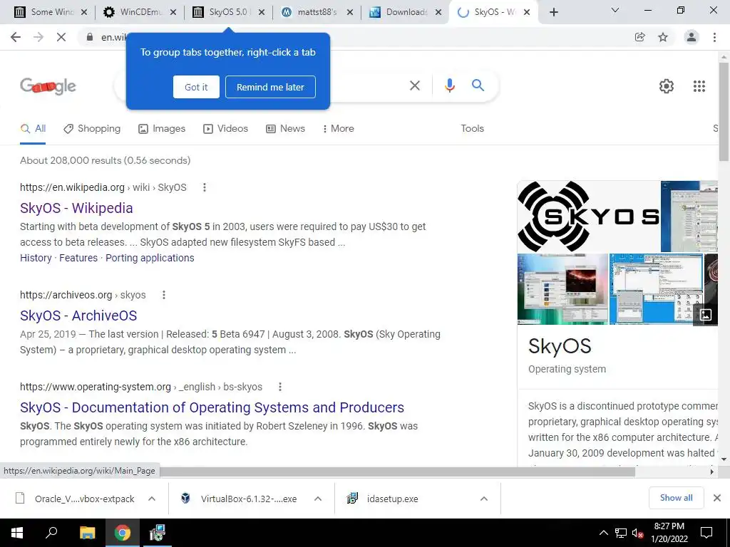Screen dimensions: 730x547
Task: Open Chrome's three-dot menu
Action: [714, 37]
